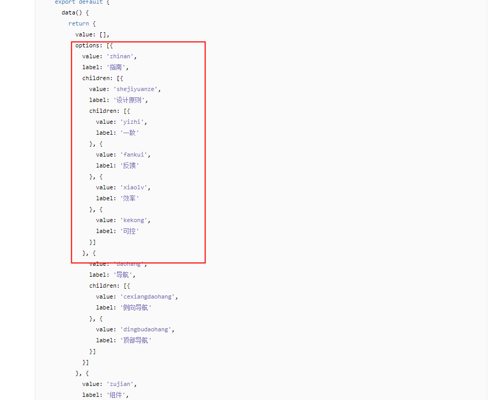Screen dimensions: 491x400
Task: Click the label '反馈' string
Action: tap(130, 166)
